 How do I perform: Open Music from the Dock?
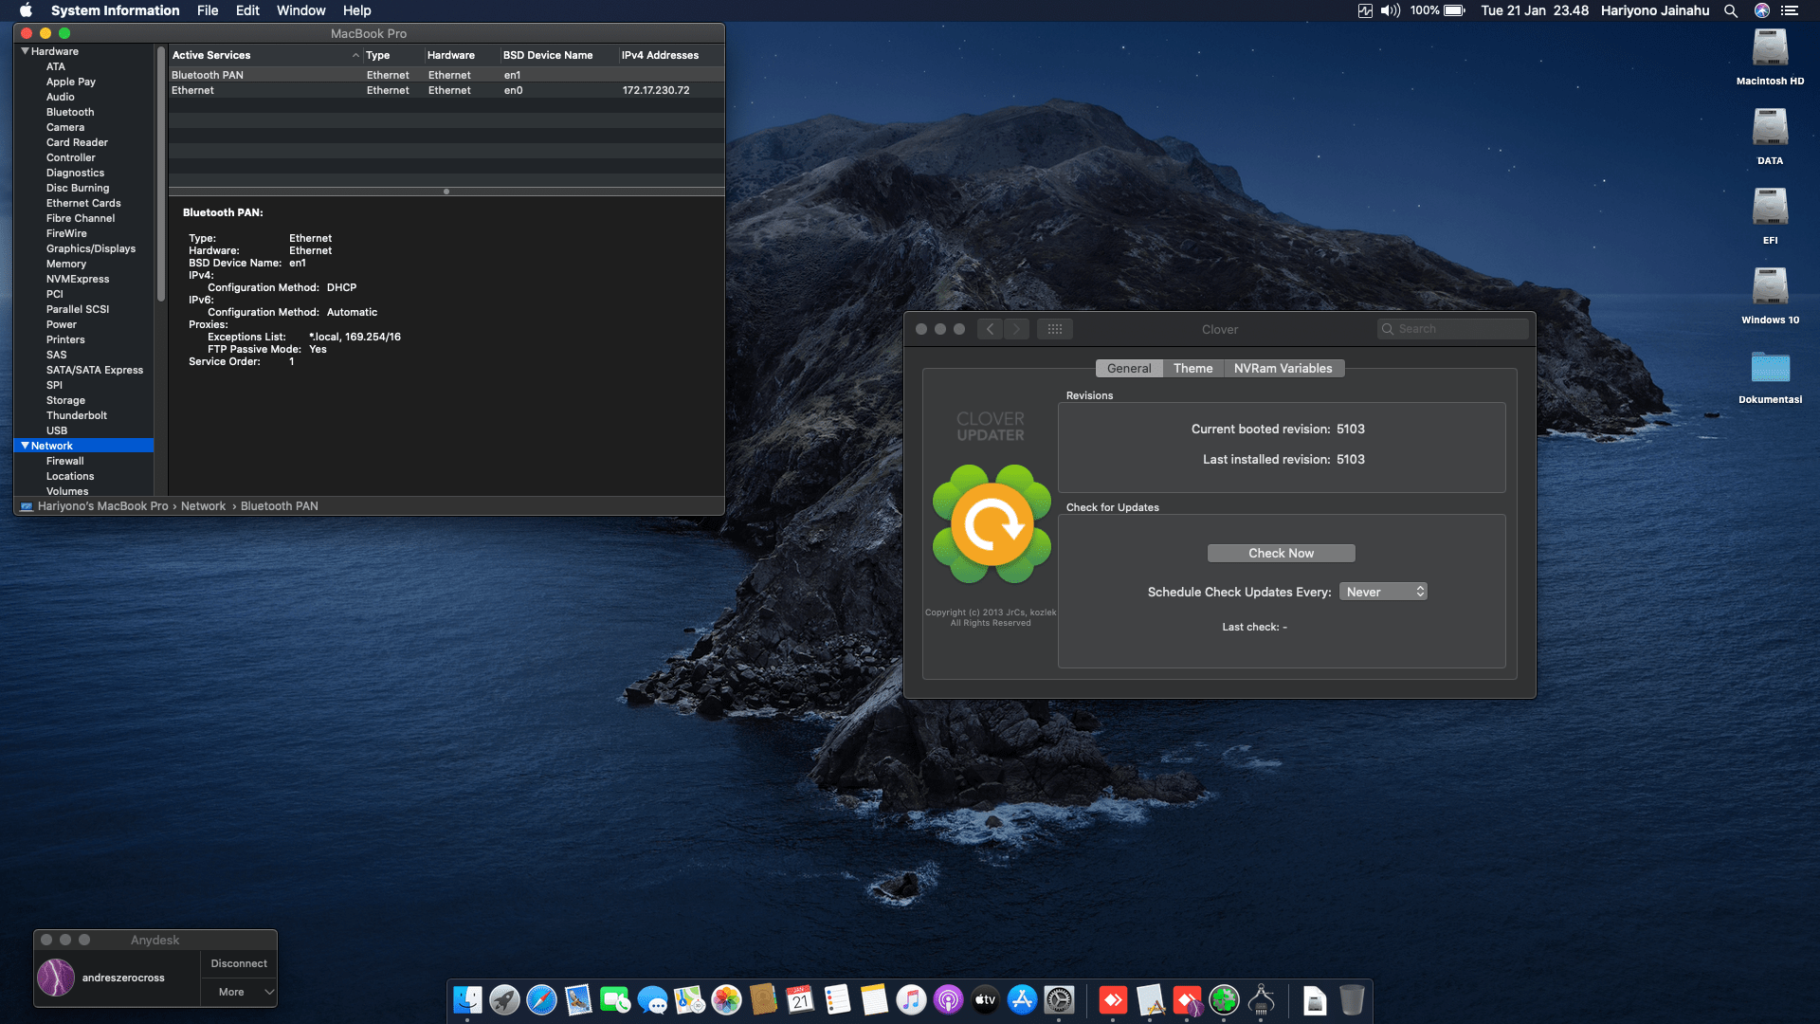(x=911, y=999)
